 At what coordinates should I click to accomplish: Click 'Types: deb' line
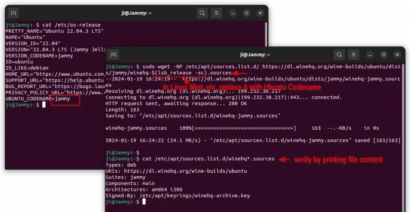tap(121, 165)
